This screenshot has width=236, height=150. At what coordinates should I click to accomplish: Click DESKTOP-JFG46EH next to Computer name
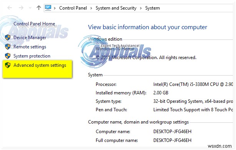tap(172, 132)
